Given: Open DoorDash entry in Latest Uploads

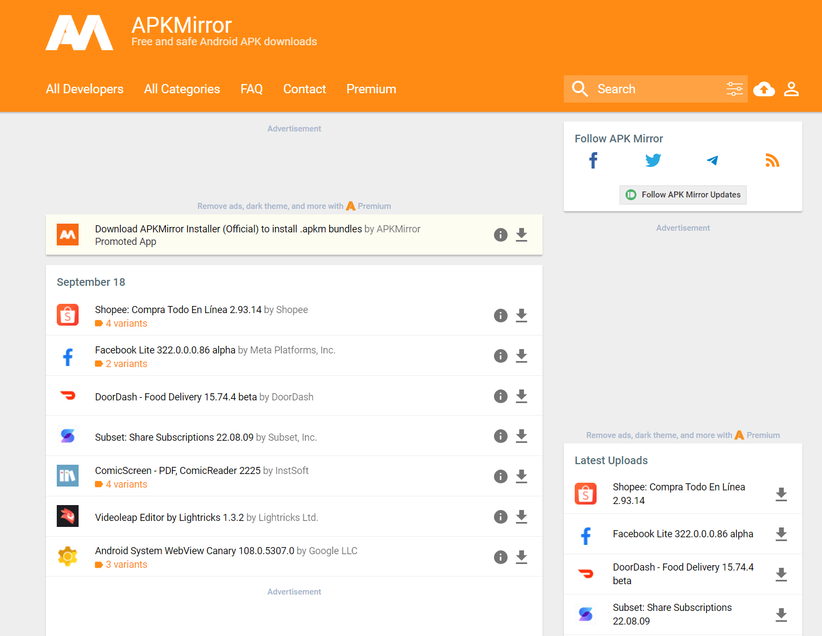Looking at the screenshot, I should (x=683, y=574).
